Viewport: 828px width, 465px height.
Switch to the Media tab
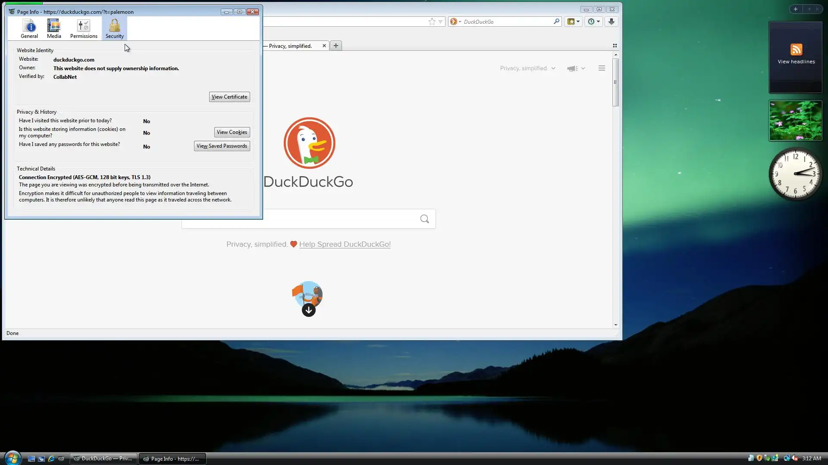pyautogui.click(x=54, y=29)
